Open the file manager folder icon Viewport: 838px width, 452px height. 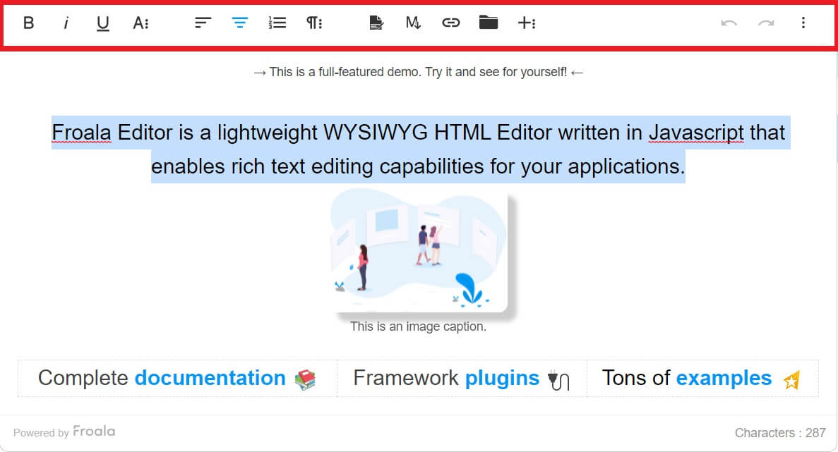tap(489, 23)
